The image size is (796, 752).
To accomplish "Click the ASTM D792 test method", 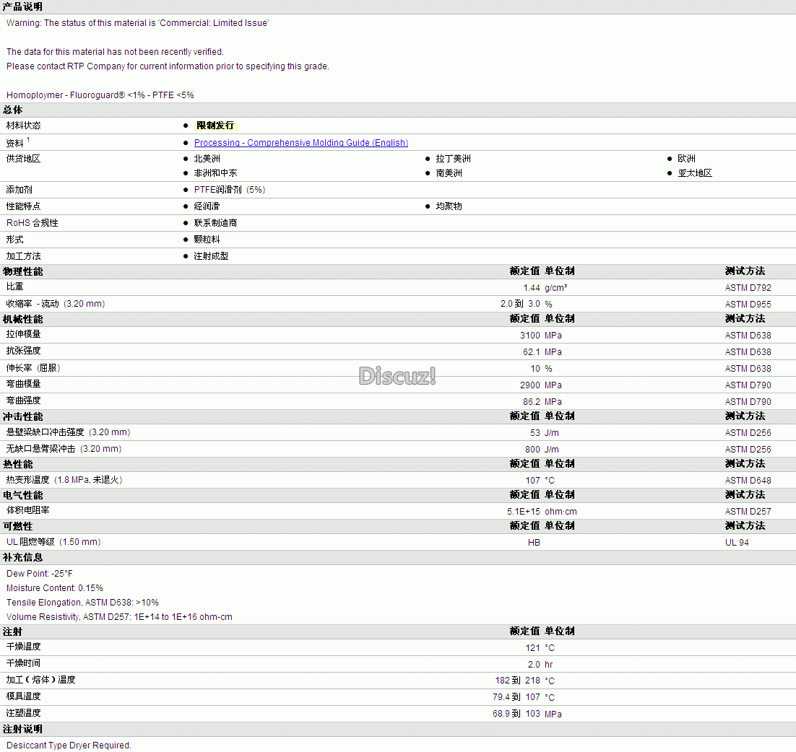I will pyautogui.click(x=748, y=288).
